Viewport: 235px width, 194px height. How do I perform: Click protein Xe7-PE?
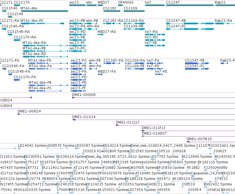click(x=159, y=74)
